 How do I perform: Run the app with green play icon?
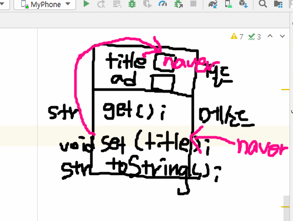(86, 4)
